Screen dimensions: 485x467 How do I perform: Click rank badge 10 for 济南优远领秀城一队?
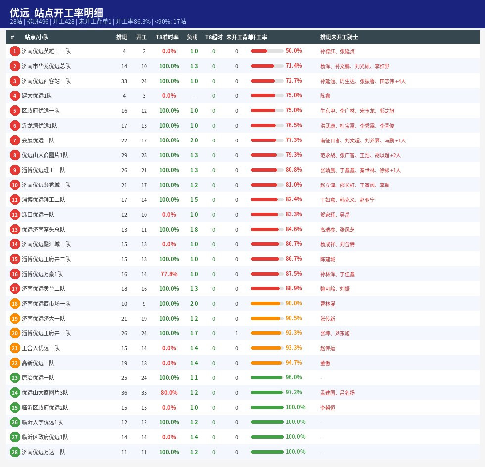14,185
